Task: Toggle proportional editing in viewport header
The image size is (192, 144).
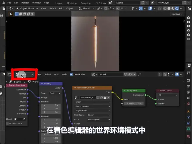Action: point(118,8)
